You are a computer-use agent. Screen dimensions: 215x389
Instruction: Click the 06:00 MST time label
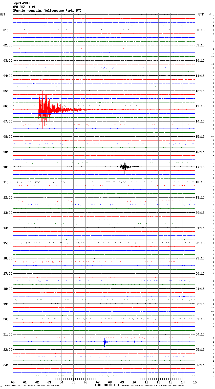(8, 106)
